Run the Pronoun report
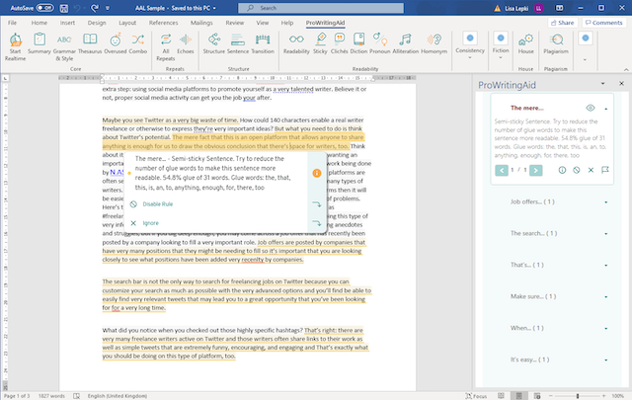632x400 pixels. [379, 44]
